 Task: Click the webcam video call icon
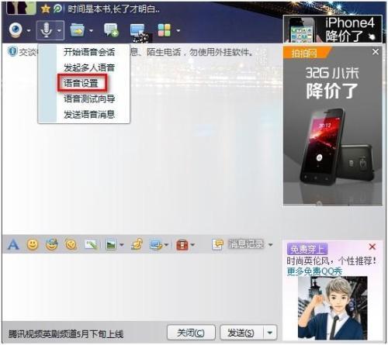point(16,30)
